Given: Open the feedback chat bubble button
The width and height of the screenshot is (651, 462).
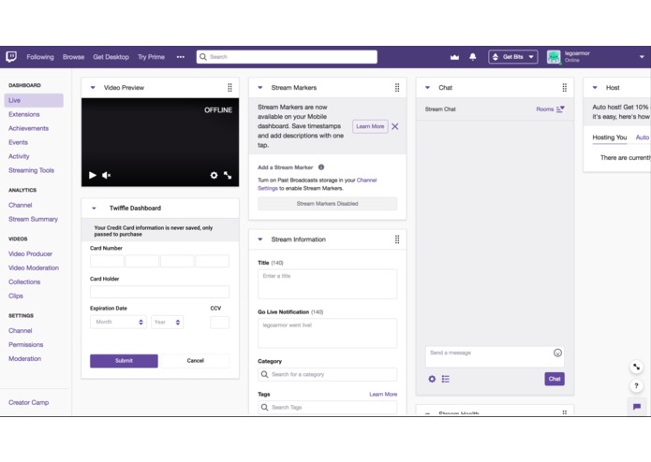Looking at the screenshot, I should (x=636, y=407).
